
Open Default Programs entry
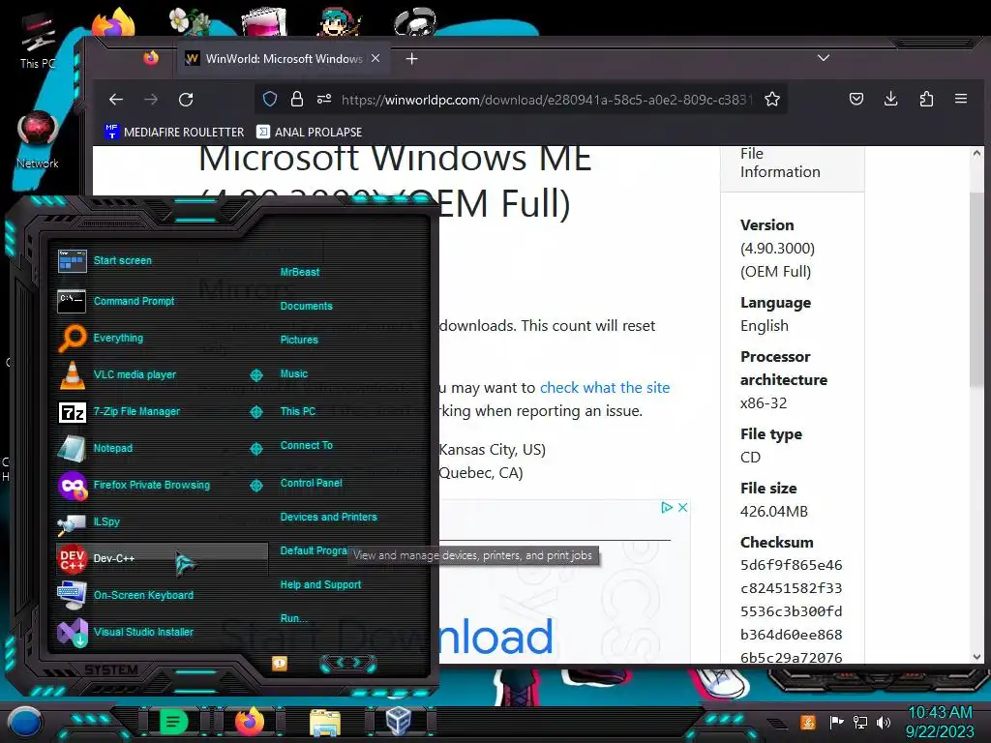(x=314, y=550)
